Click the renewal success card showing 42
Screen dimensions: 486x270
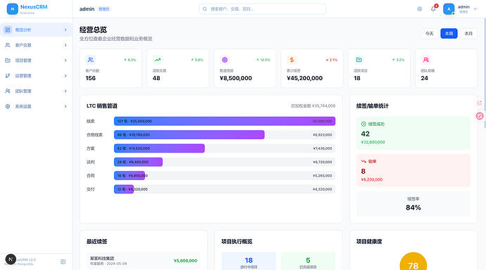(x=413, y=133)
